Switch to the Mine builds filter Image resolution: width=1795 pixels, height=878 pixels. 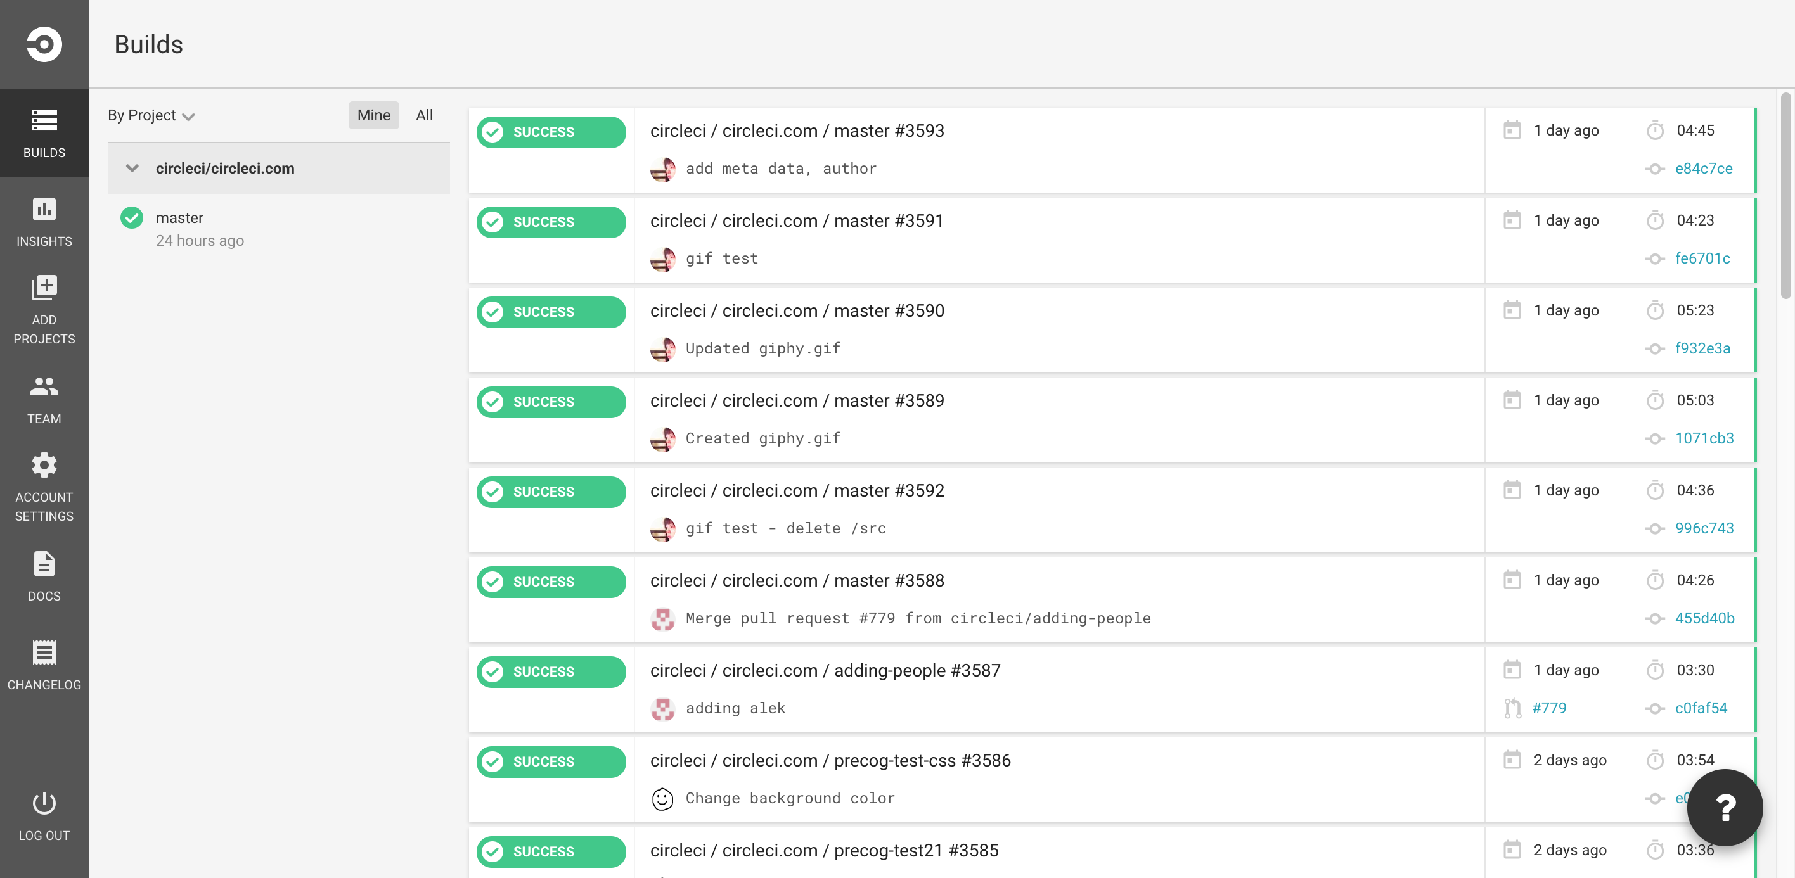373,115
